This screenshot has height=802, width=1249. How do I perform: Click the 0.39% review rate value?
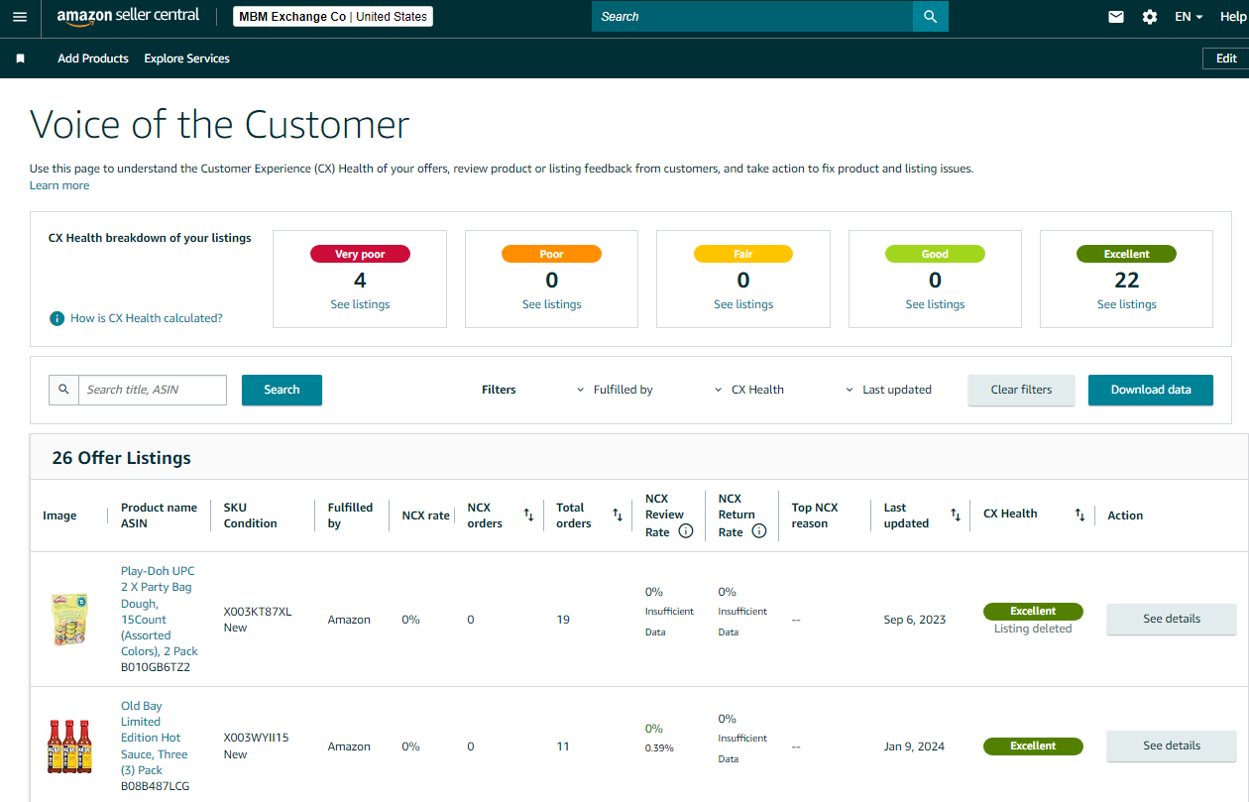(659, 747)
